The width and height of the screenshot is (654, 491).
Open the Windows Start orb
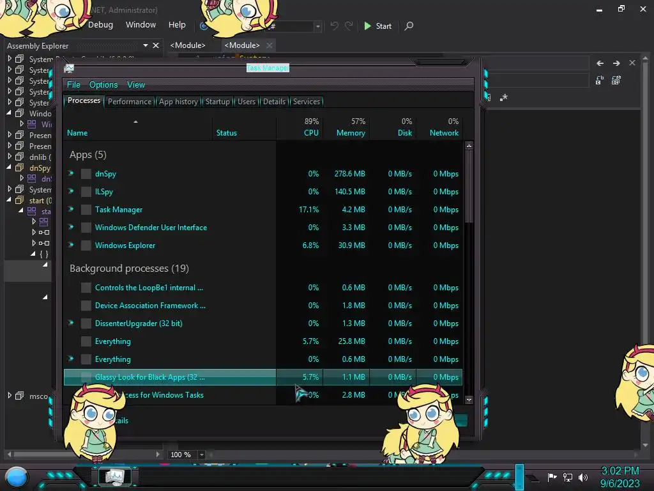16,477
